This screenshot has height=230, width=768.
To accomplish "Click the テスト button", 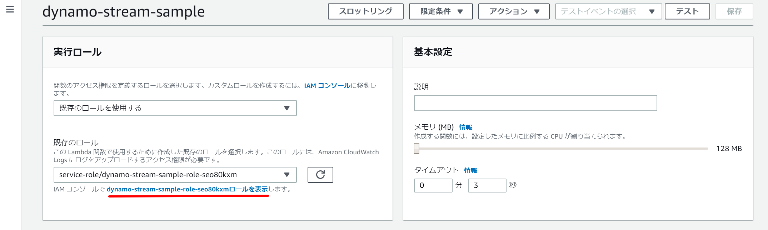I will [x=687, y=11].
